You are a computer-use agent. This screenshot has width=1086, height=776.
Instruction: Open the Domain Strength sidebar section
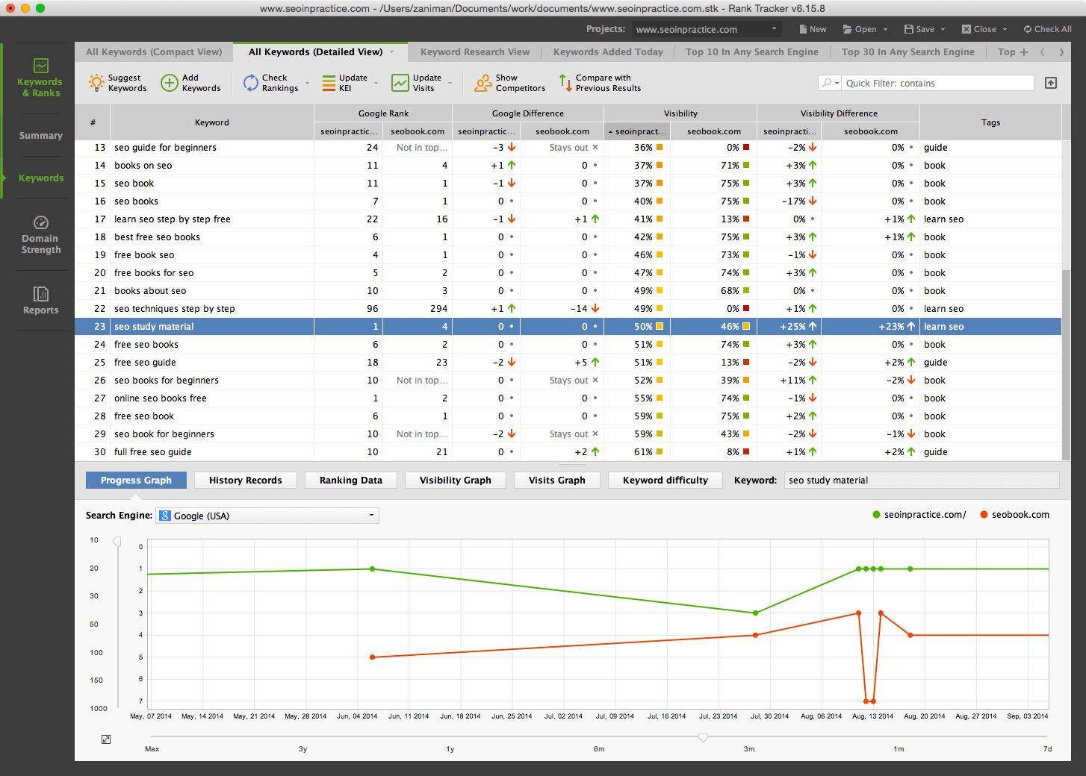(x=41, y=234)
